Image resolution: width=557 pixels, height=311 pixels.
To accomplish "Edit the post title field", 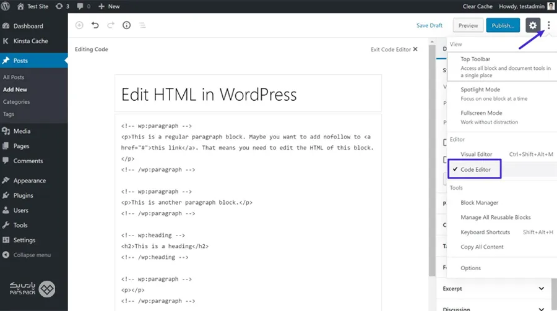I will click(248, 94).
